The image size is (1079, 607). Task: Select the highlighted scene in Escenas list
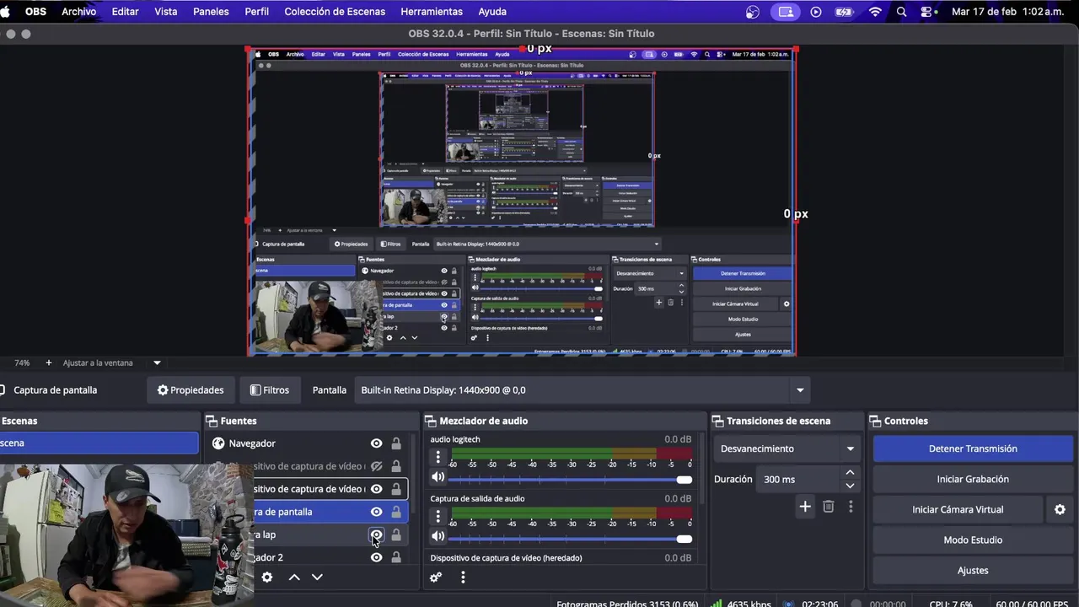point(99,443)
